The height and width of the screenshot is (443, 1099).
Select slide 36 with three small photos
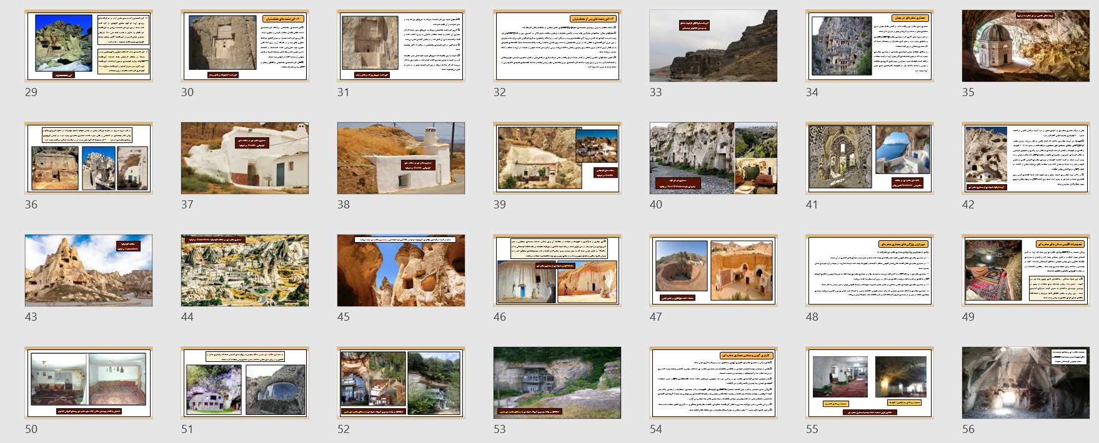[x=88, y=158]
